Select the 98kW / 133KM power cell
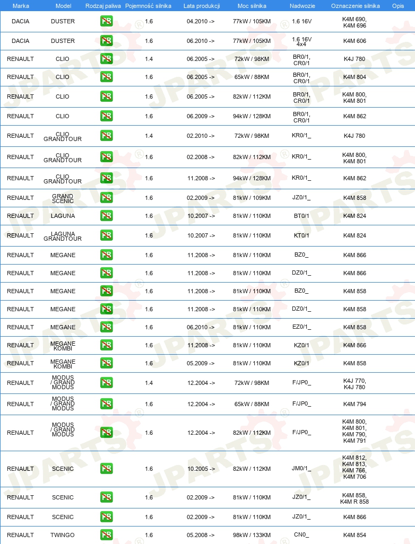Image resolution: width=415 pixels, height=544 pixels. (252, 535)
